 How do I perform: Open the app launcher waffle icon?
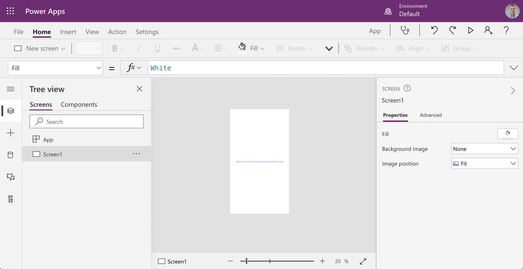11,11
